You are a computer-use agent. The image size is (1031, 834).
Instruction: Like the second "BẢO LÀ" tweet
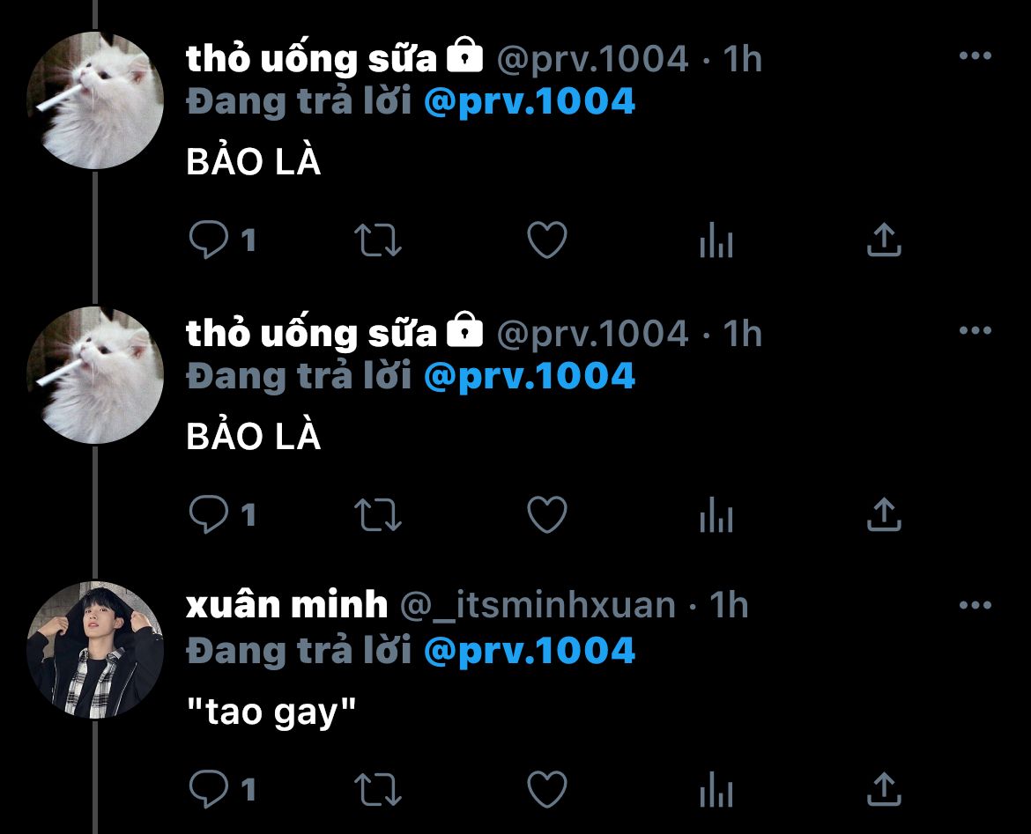coord(547,514)
